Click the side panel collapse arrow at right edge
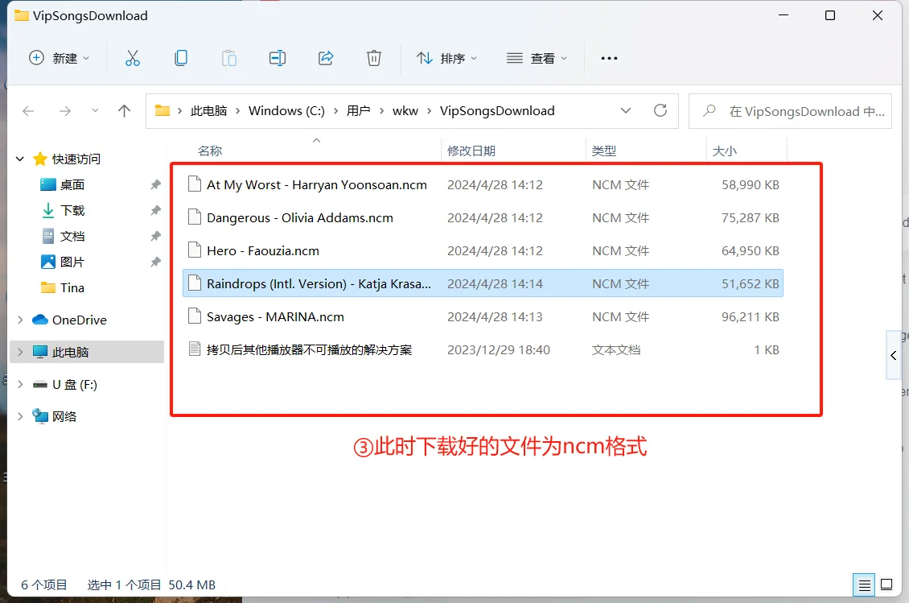Screen dimensions: 909x603 tap(894, 355)
